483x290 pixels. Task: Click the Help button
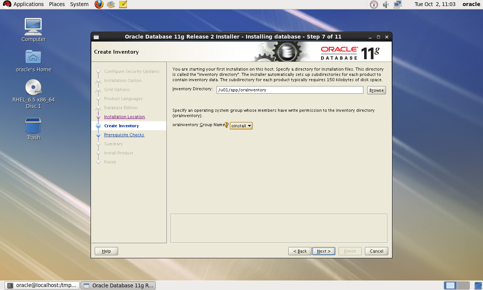pos(106,251)
